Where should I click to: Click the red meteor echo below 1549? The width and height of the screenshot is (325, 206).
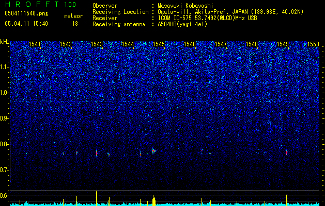[287, 152]
